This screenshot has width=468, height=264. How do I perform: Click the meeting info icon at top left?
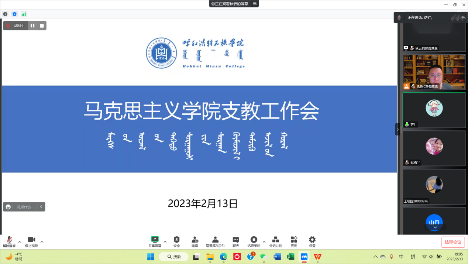pos(5,14)
